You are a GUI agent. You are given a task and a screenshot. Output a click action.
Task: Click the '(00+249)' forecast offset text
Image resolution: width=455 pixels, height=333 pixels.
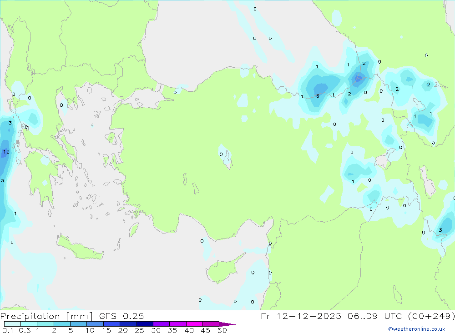pyautogui.click(x=431, y=316)
